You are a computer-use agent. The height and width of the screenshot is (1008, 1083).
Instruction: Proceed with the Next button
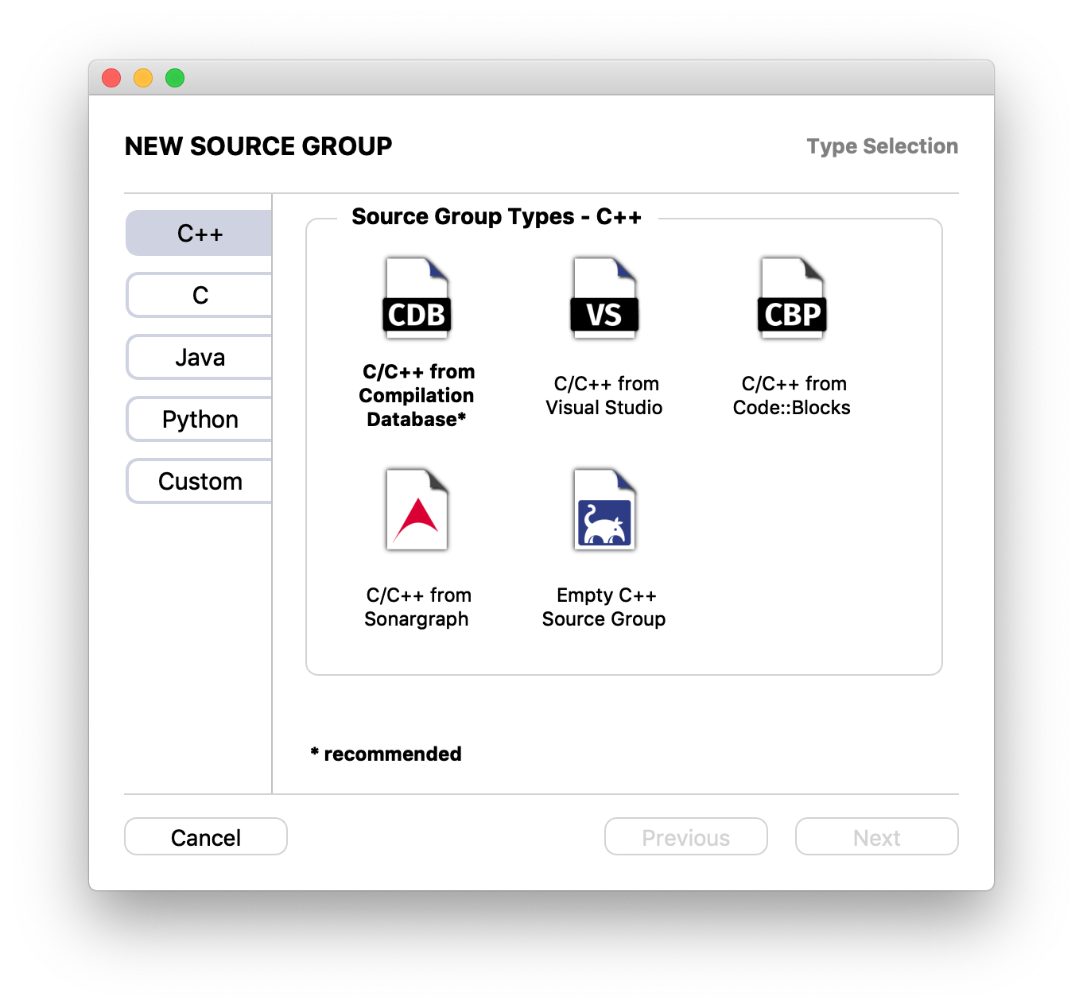click(877, 837)
